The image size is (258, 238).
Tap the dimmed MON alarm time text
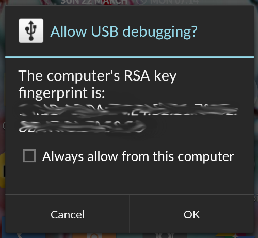click(174, 2)
